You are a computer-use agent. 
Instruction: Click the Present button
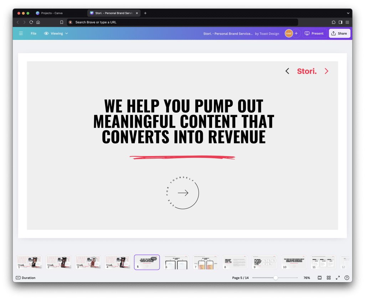pos(314,33)
